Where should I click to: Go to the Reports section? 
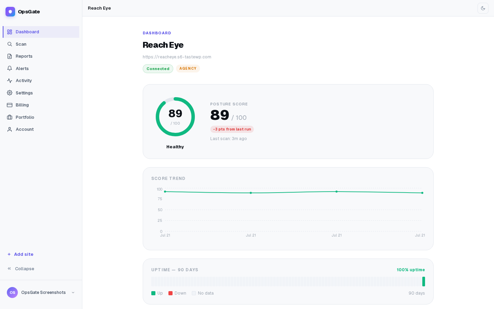41,56
